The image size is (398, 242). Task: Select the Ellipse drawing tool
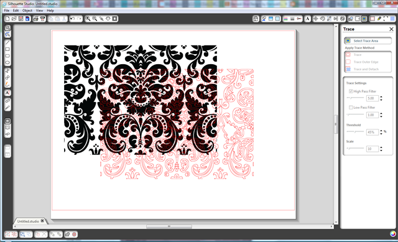[7, 62]
